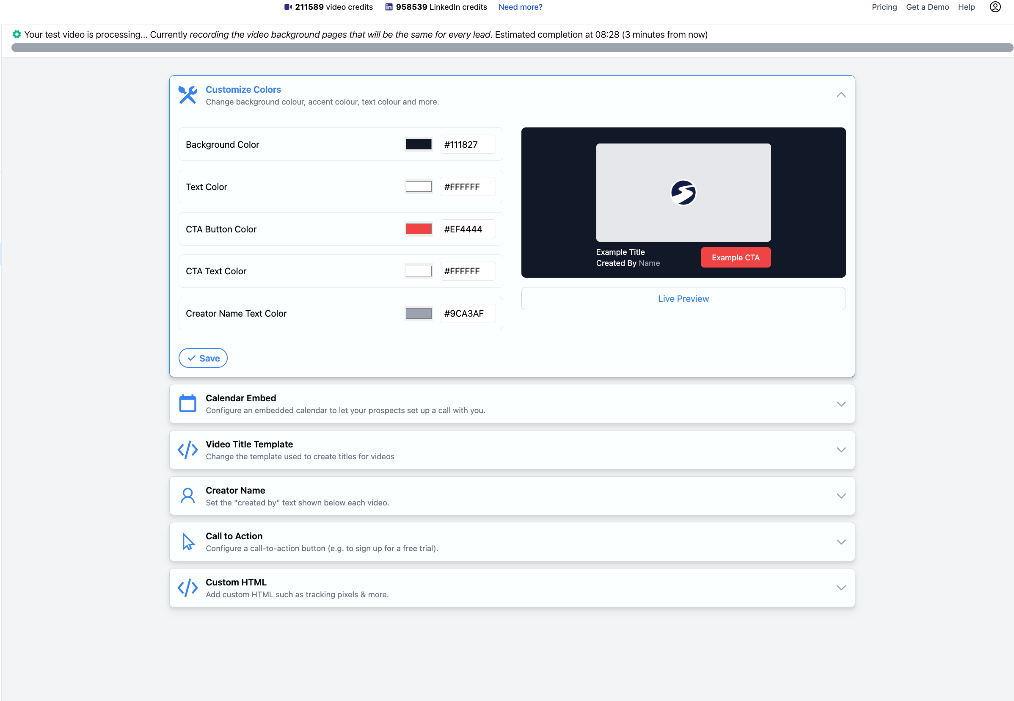Viewport: 1014px width, 701px height.
Task: Click the Calendar Embed calendar icon
Action: pyautogui.click(x=188, y=404)
